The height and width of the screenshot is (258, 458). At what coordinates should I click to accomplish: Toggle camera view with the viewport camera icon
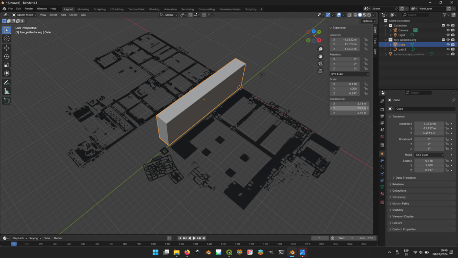(321, 64)
